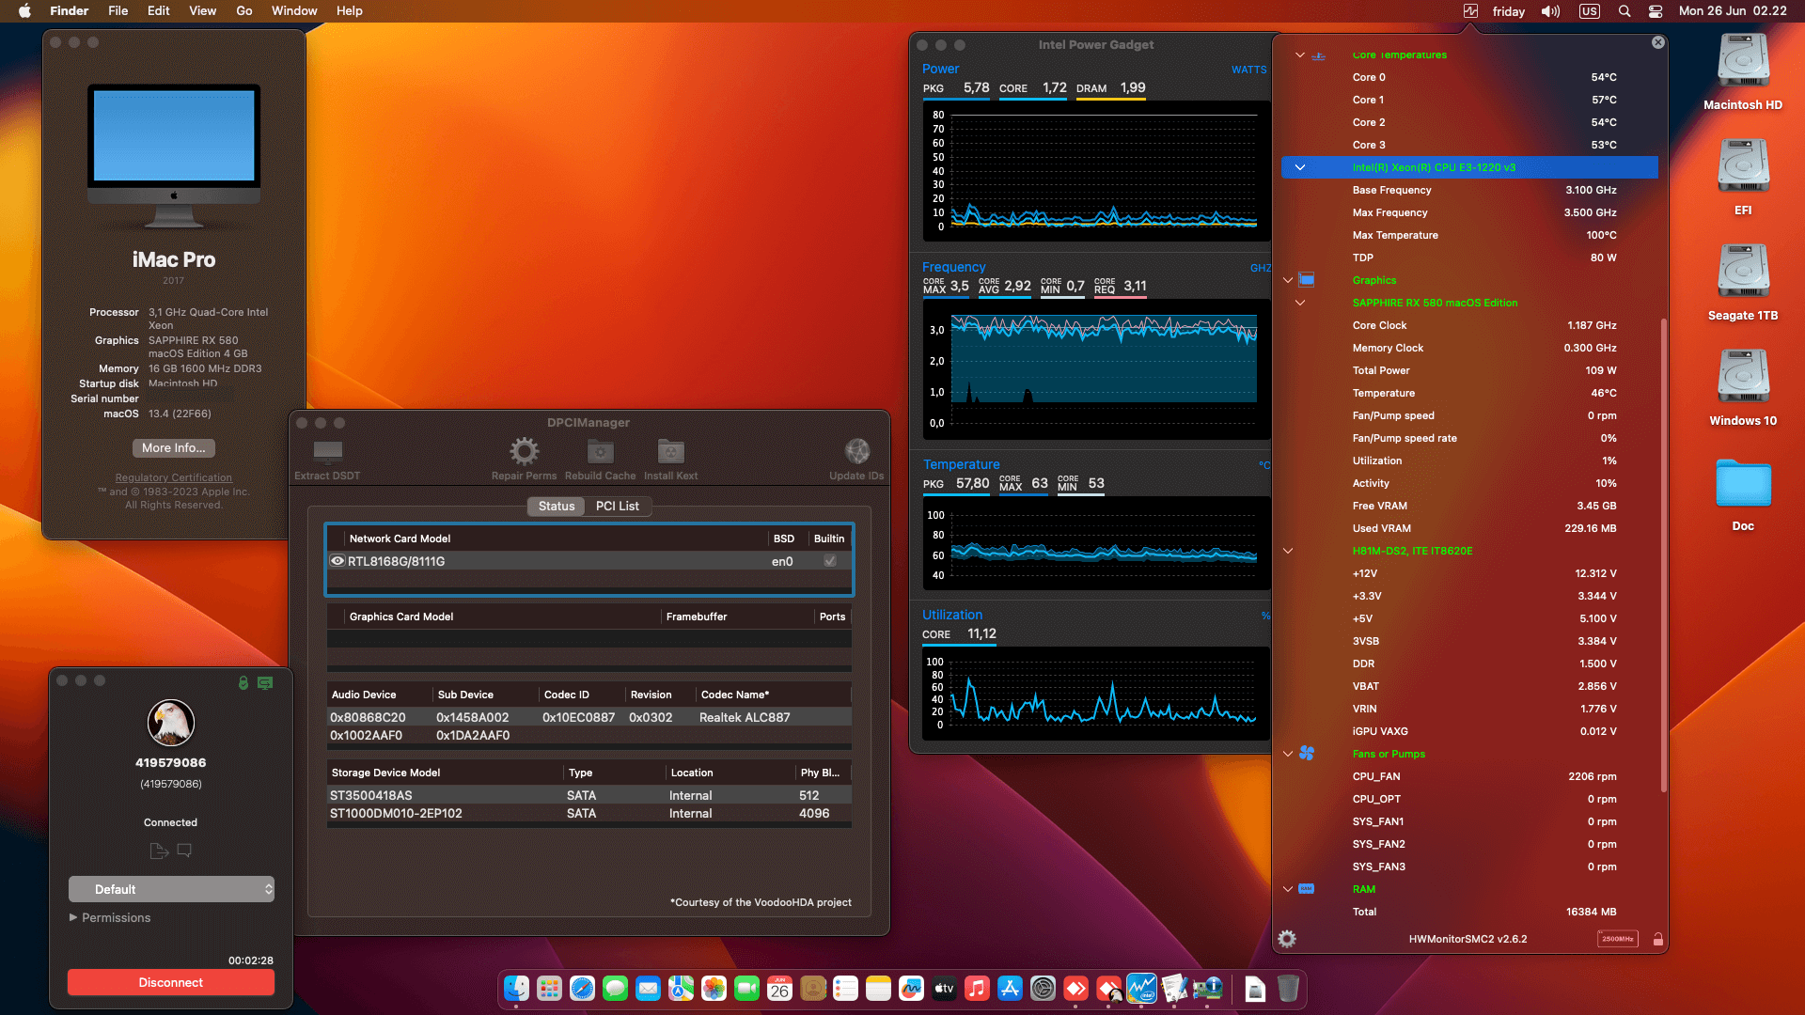Open the Go menu in Finder

243,10
